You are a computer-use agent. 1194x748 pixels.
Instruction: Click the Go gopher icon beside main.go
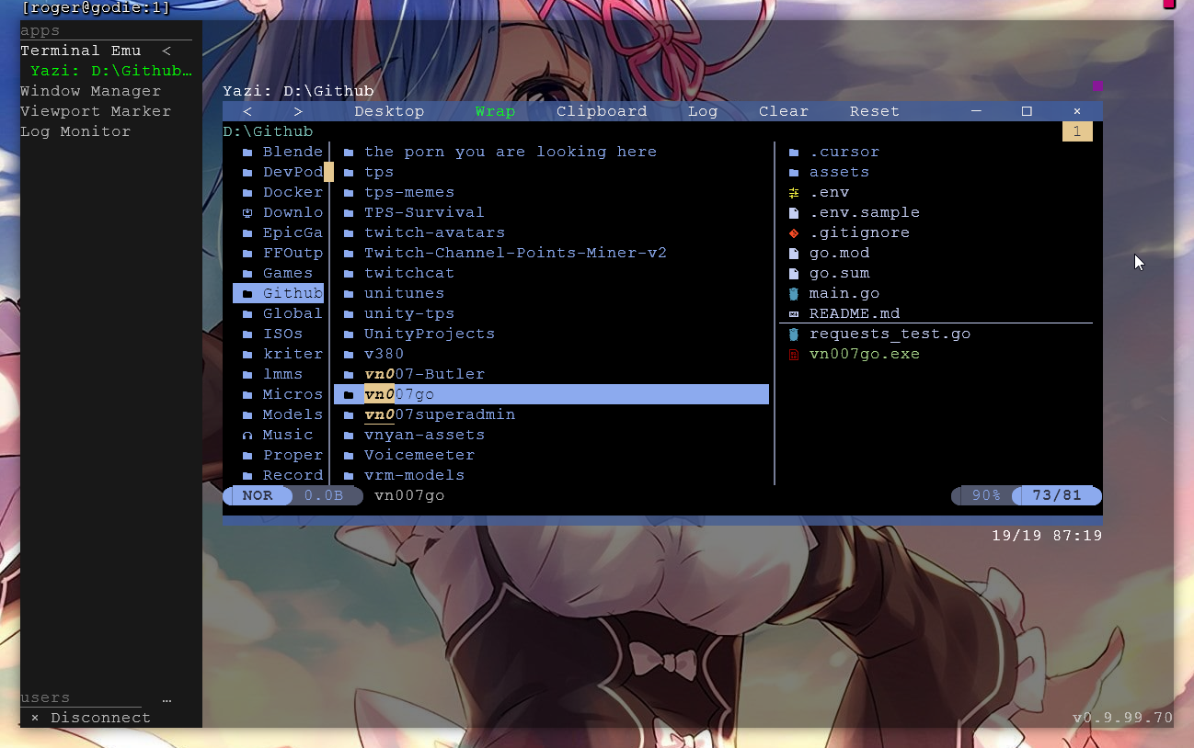(794, 293)
